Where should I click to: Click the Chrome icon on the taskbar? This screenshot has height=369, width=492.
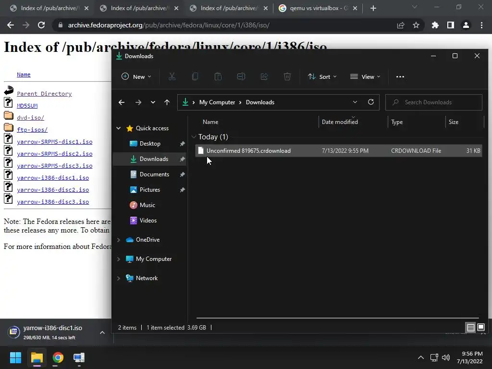[x=58, y=357]
